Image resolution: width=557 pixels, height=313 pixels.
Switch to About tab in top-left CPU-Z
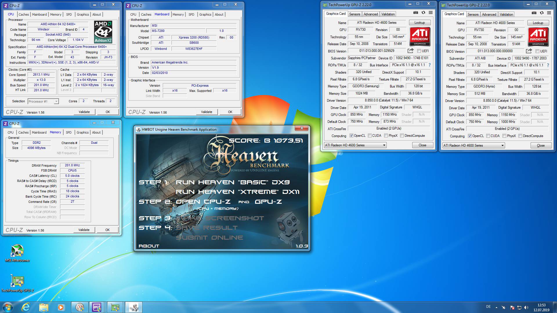pyautogui.click(x=97, y=14)
